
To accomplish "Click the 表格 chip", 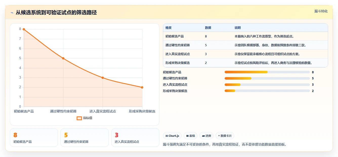I will point(191,136).
